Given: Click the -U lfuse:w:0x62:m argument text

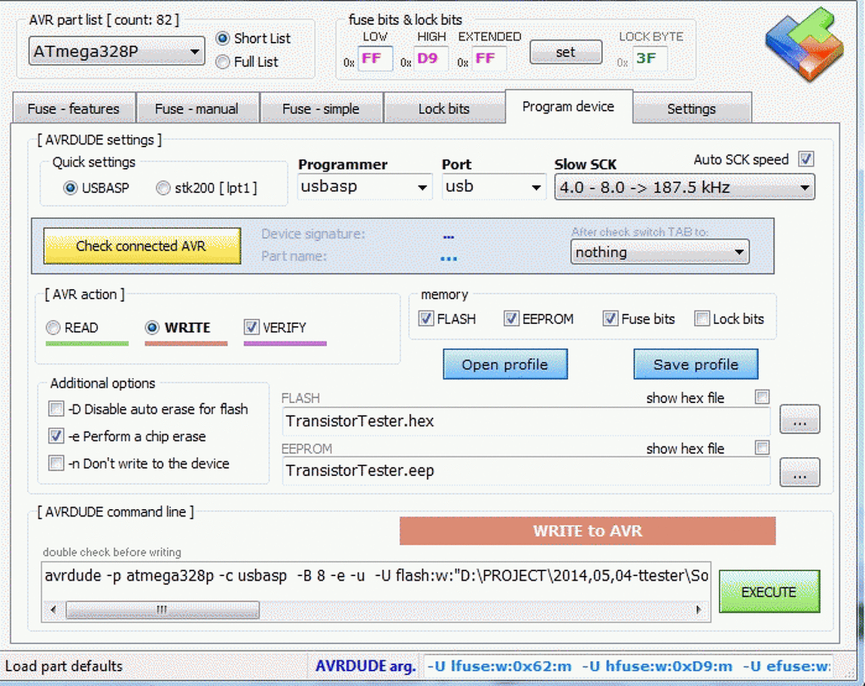Looking at the screenshot, I should [499, 666].
